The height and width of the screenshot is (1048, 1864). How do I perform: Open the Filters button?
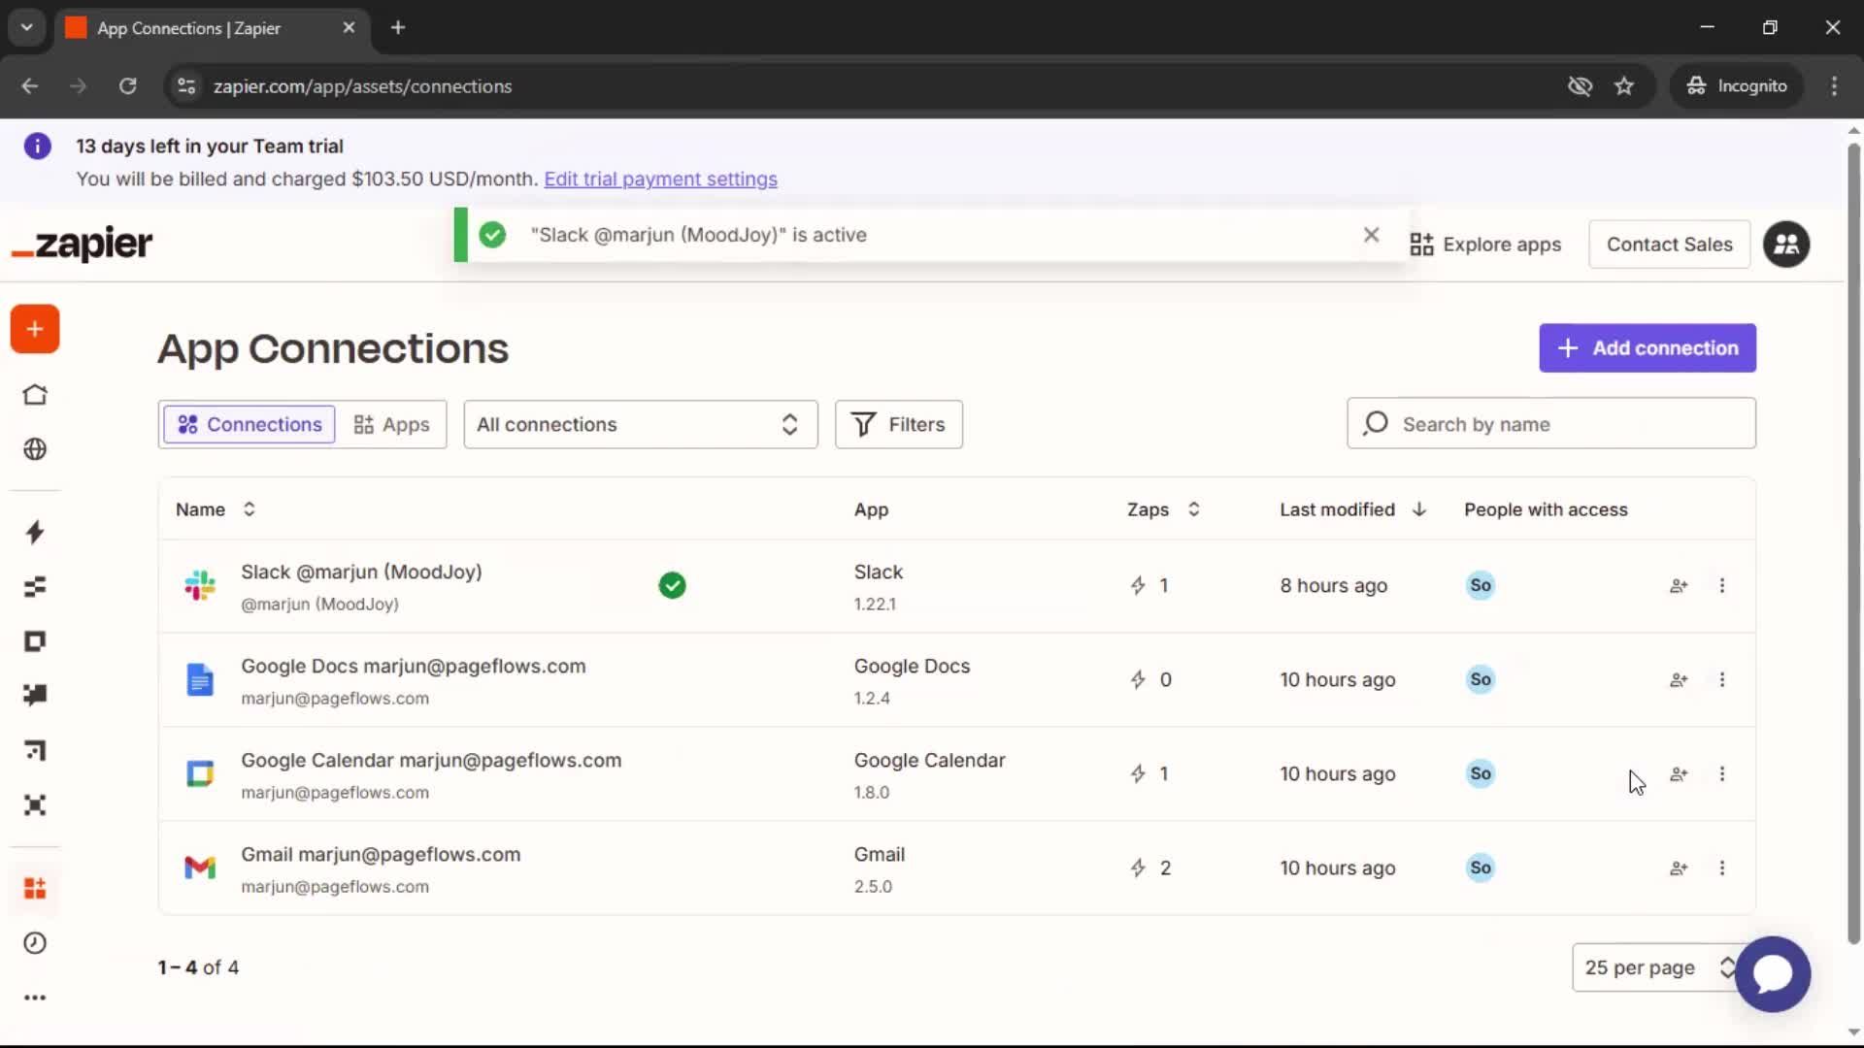[x=899, y=424]
